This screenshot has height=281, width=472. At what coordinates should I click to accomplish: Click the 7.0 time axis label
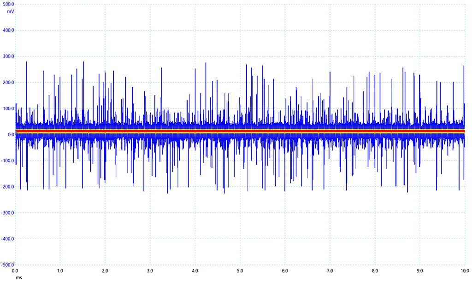(330, 271)
